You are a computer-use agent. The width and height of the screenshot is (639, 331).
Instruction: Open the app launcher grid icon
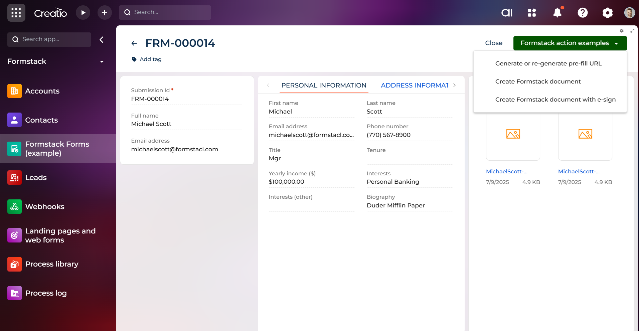click(x=16, y=13)
